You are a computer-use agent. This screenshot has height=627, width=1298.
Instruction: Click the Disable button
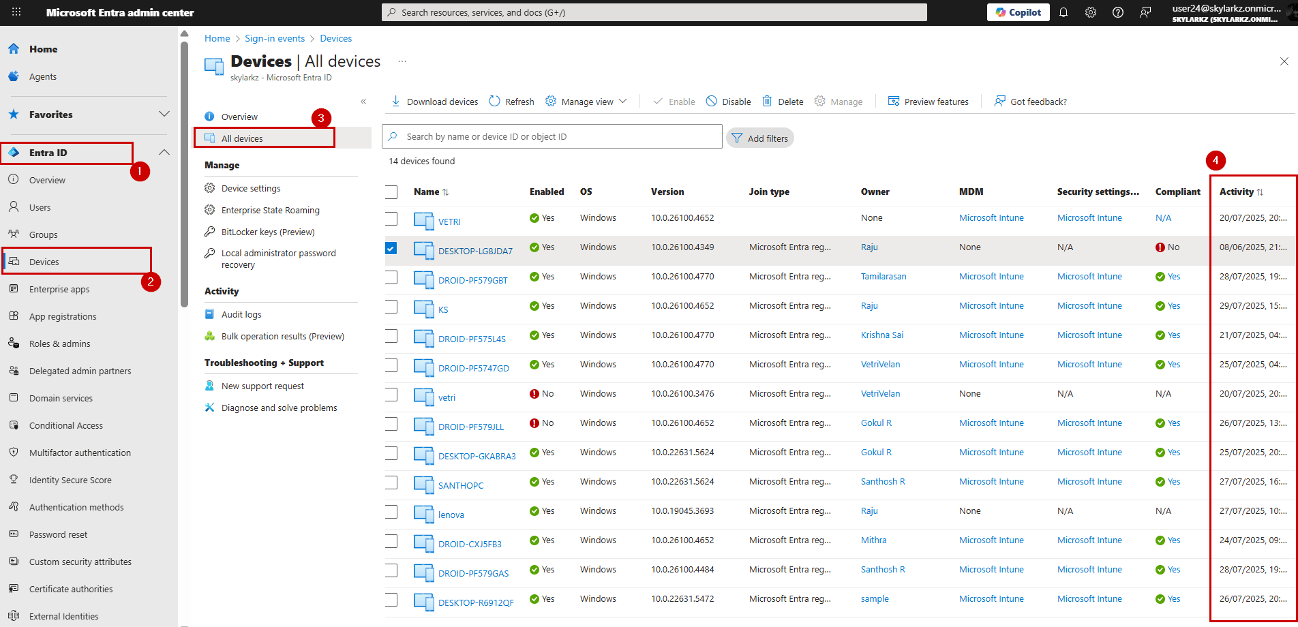pyautogui.click(x=728, y=101)
